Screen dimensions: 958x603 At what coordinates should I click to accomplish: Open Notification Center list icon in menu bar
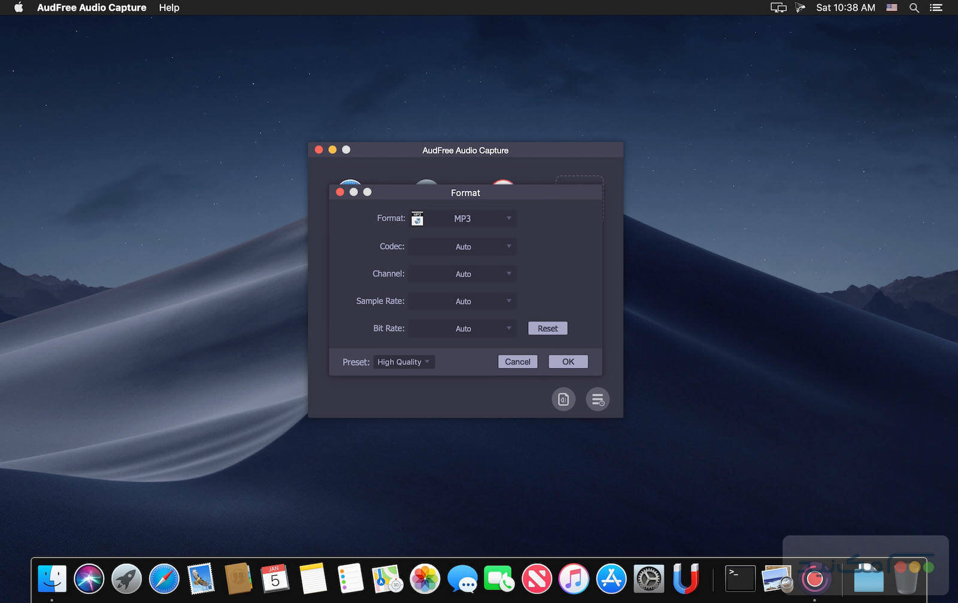936,8
